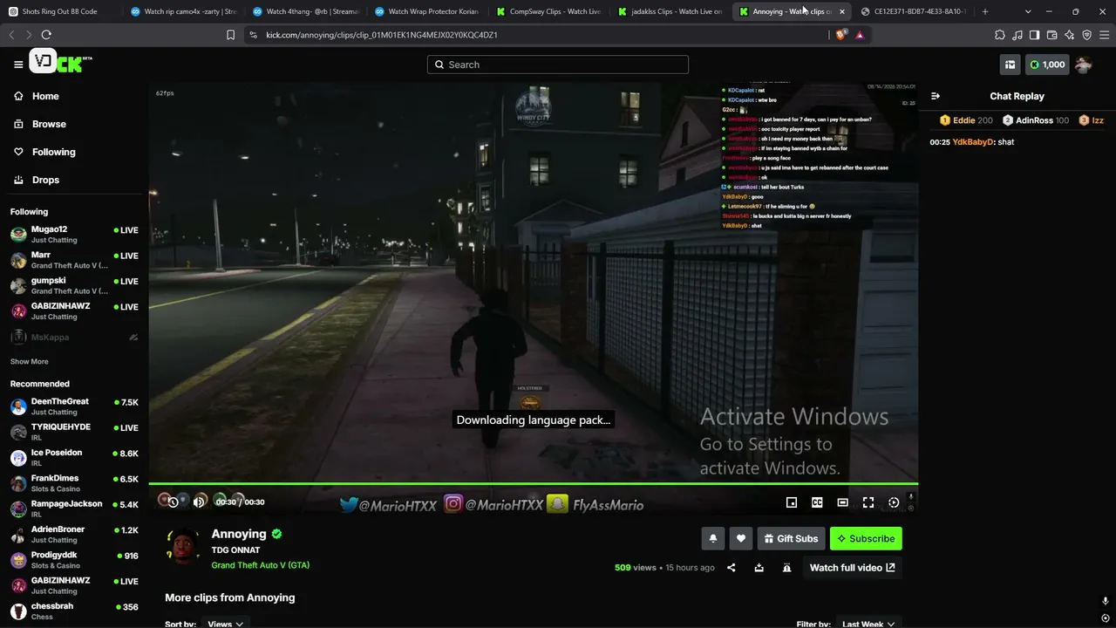The image size is (1116, 628).
Task: Seek on the green clip progress bar
Action: [x=534, y=483]
